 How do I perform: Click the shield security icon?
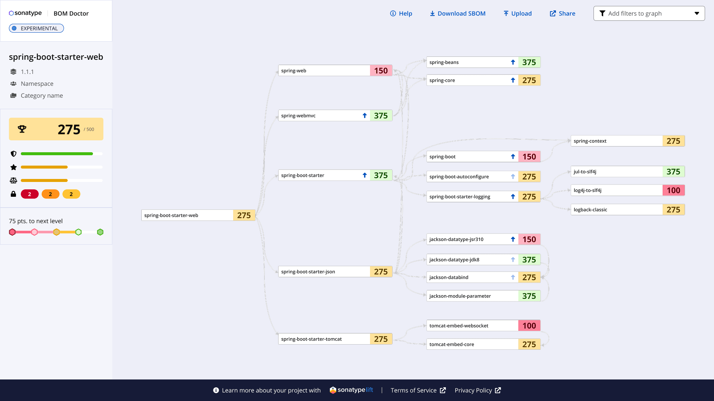tap(13, 154)
